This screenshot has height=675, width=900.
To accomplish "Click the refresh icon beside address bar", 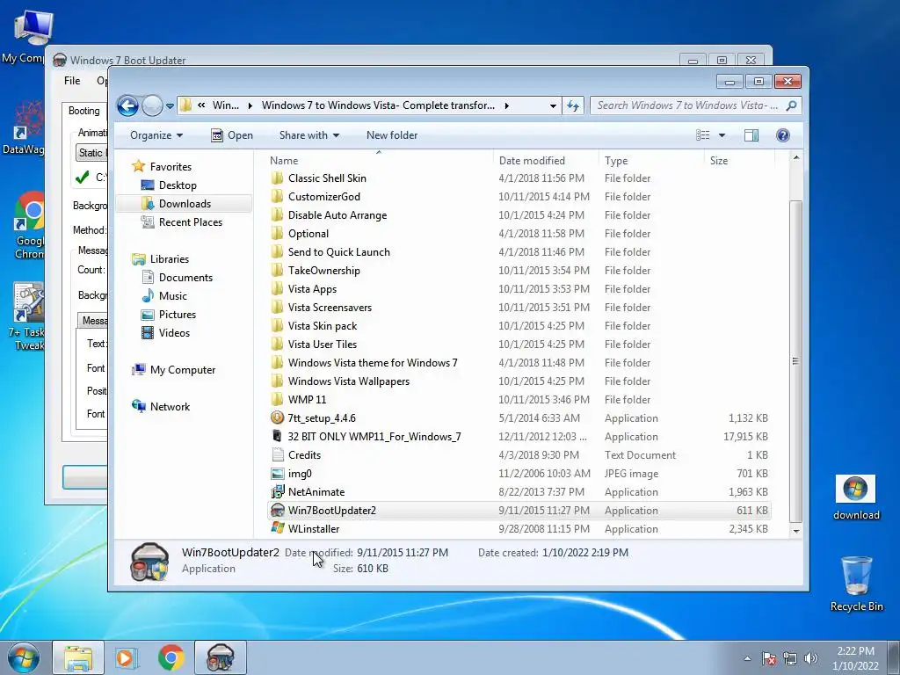I will [x=573, y=105].
